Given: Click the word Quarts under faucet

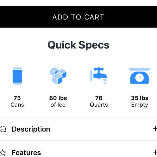Looking at the screenshot, I should (x=99, y=105).
